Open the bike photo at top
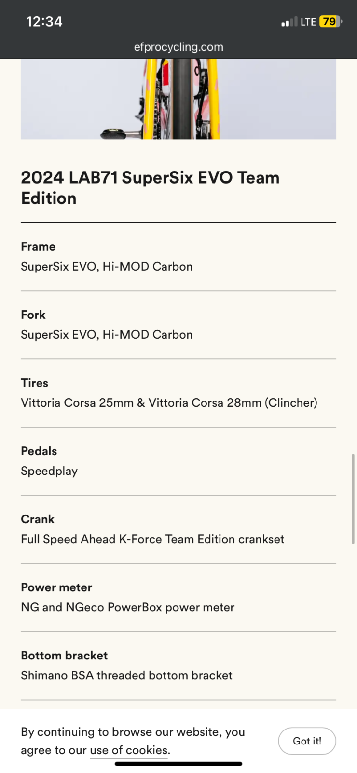Viewport: 357px width, 773px height. tap(178, 99)
